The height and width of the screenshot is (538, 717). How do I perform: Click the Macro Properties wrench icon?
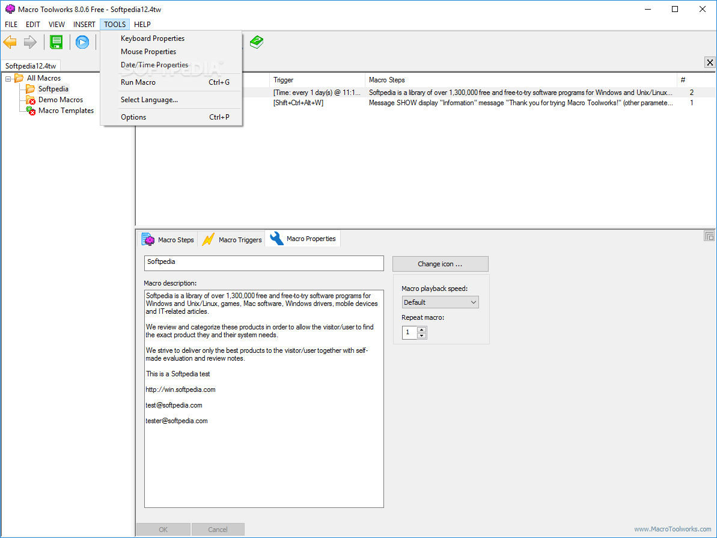tap(276, 239)
